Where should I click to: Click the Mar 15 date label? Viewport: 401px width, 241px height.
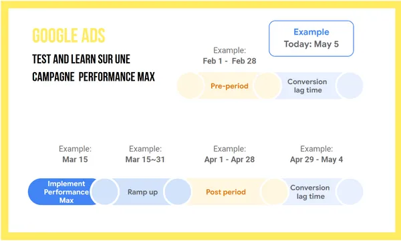(x=75, y=160)
